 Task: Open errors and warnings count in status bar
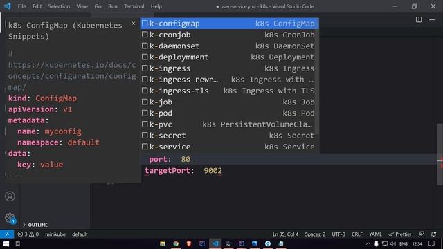click(28, 234)
